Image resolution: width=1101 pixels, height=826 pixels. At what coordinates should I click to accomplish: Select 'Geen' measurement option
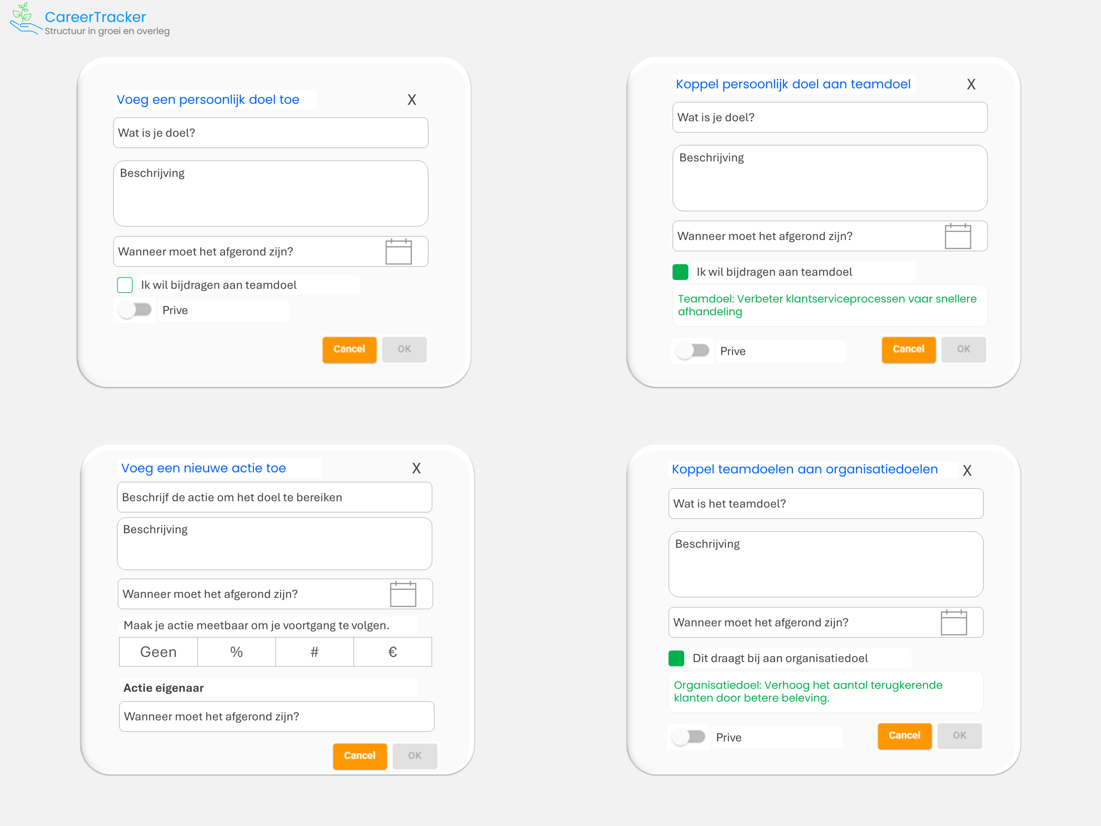point(158,652)
